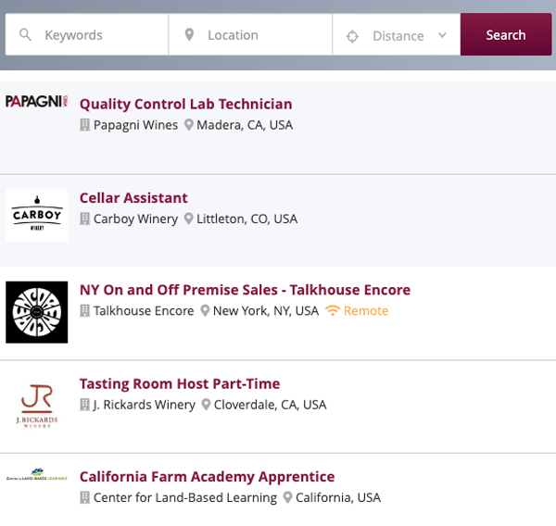Screen dimensions: 556x526
Task: Open the Cellar Assistant job listing
Action: (133, 198)
